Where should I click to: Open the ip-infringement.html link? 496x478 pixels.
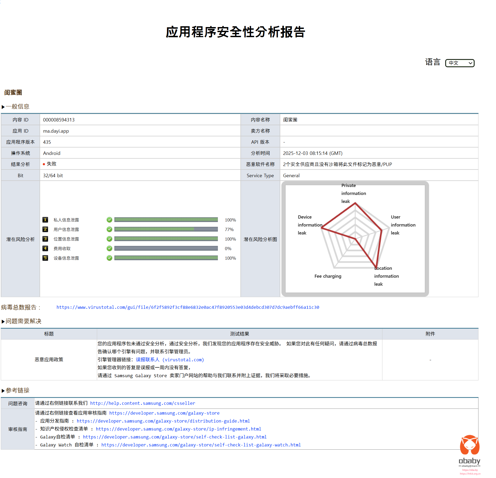[178, 429]
